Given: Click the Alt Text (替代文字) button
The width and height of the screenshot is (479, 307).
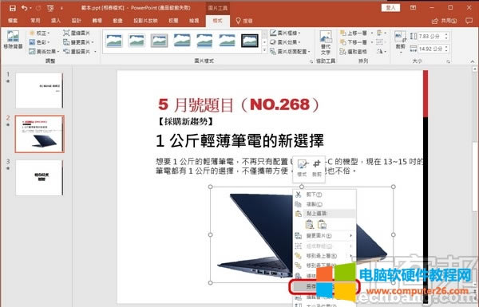Looking at the screenshot, I should click(x=326, y=43).
